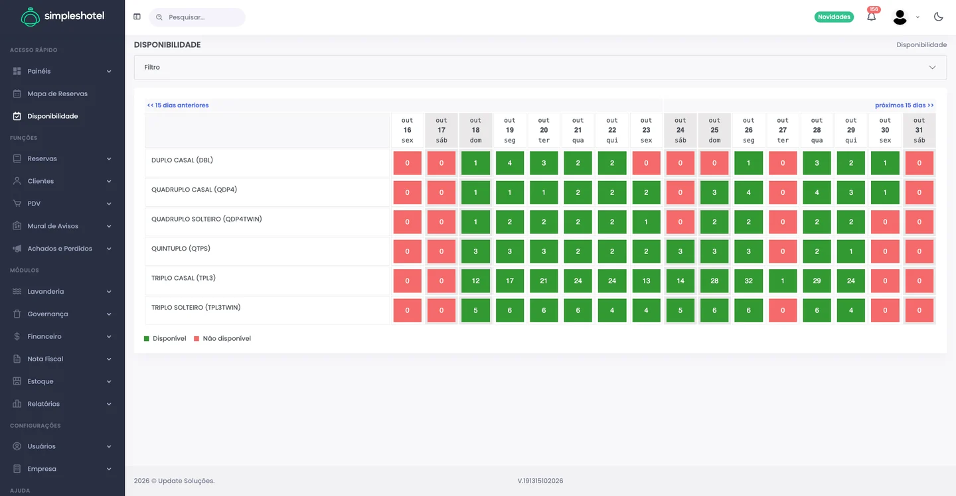Click the Disponibilidade breadcrumb link

[921, 45]
